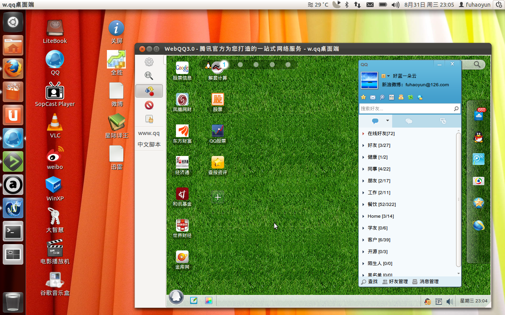The image size is (505, 315).
Task: Open the 金库网 app
Action: point(182,257)
